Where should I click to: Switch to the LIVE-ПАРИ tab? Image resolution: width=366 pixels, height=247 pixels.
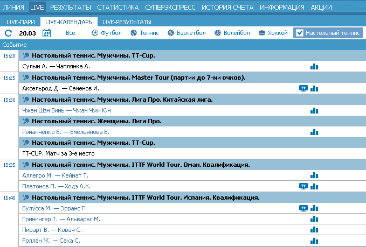(20, 22)
